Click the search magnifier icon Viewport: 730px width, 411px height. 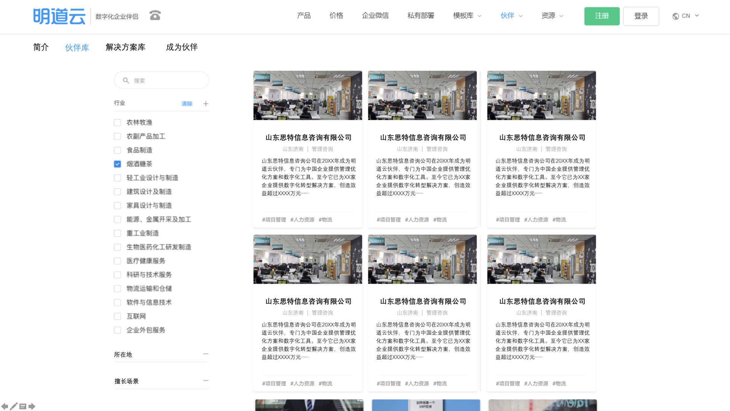tap(126, 80)
